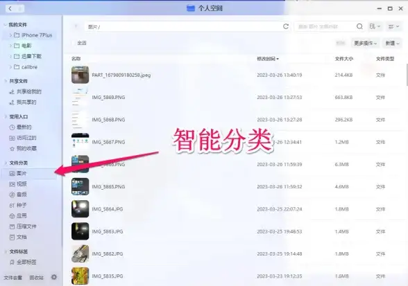Open the BT 种子 category
Viewport: 408px width, 286px height.
tap(18, 205)
